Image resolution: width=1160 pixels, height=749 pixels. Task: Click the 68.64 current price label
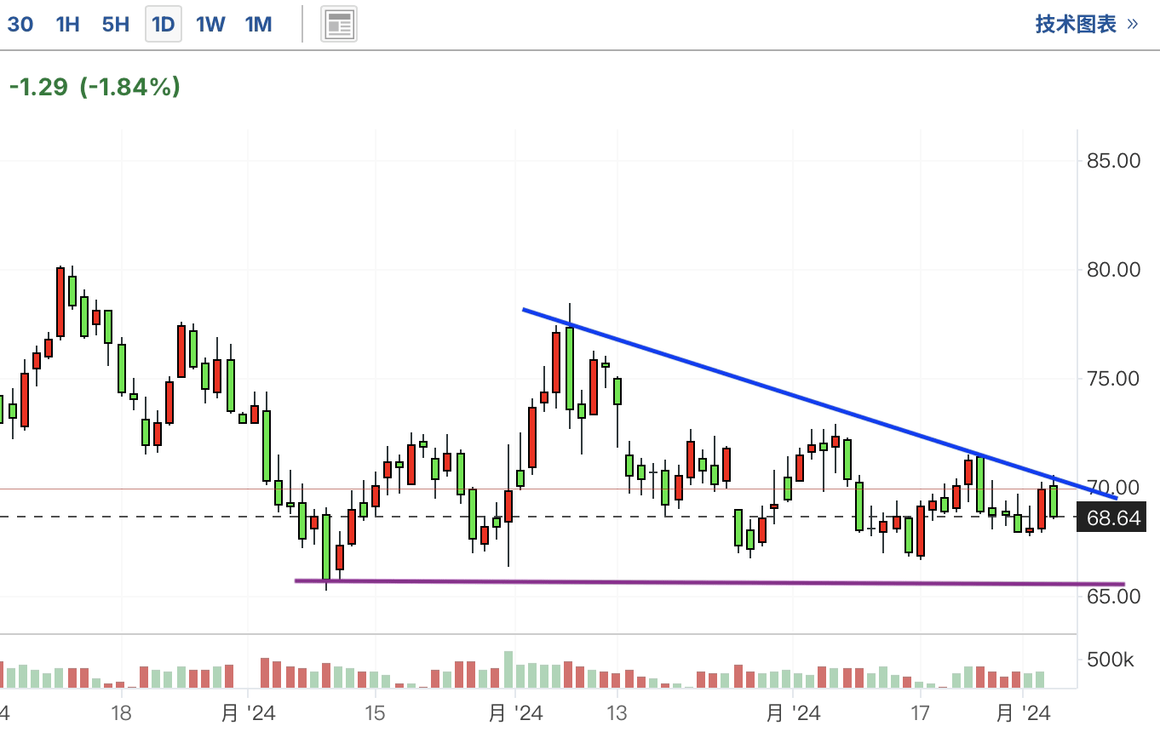point(1112,517)
